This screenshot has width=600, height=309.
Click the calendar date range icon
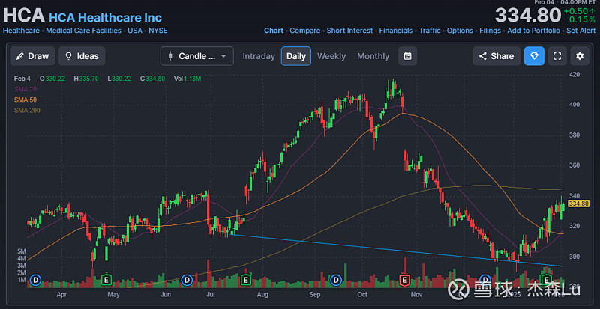[x=407, y=56]
